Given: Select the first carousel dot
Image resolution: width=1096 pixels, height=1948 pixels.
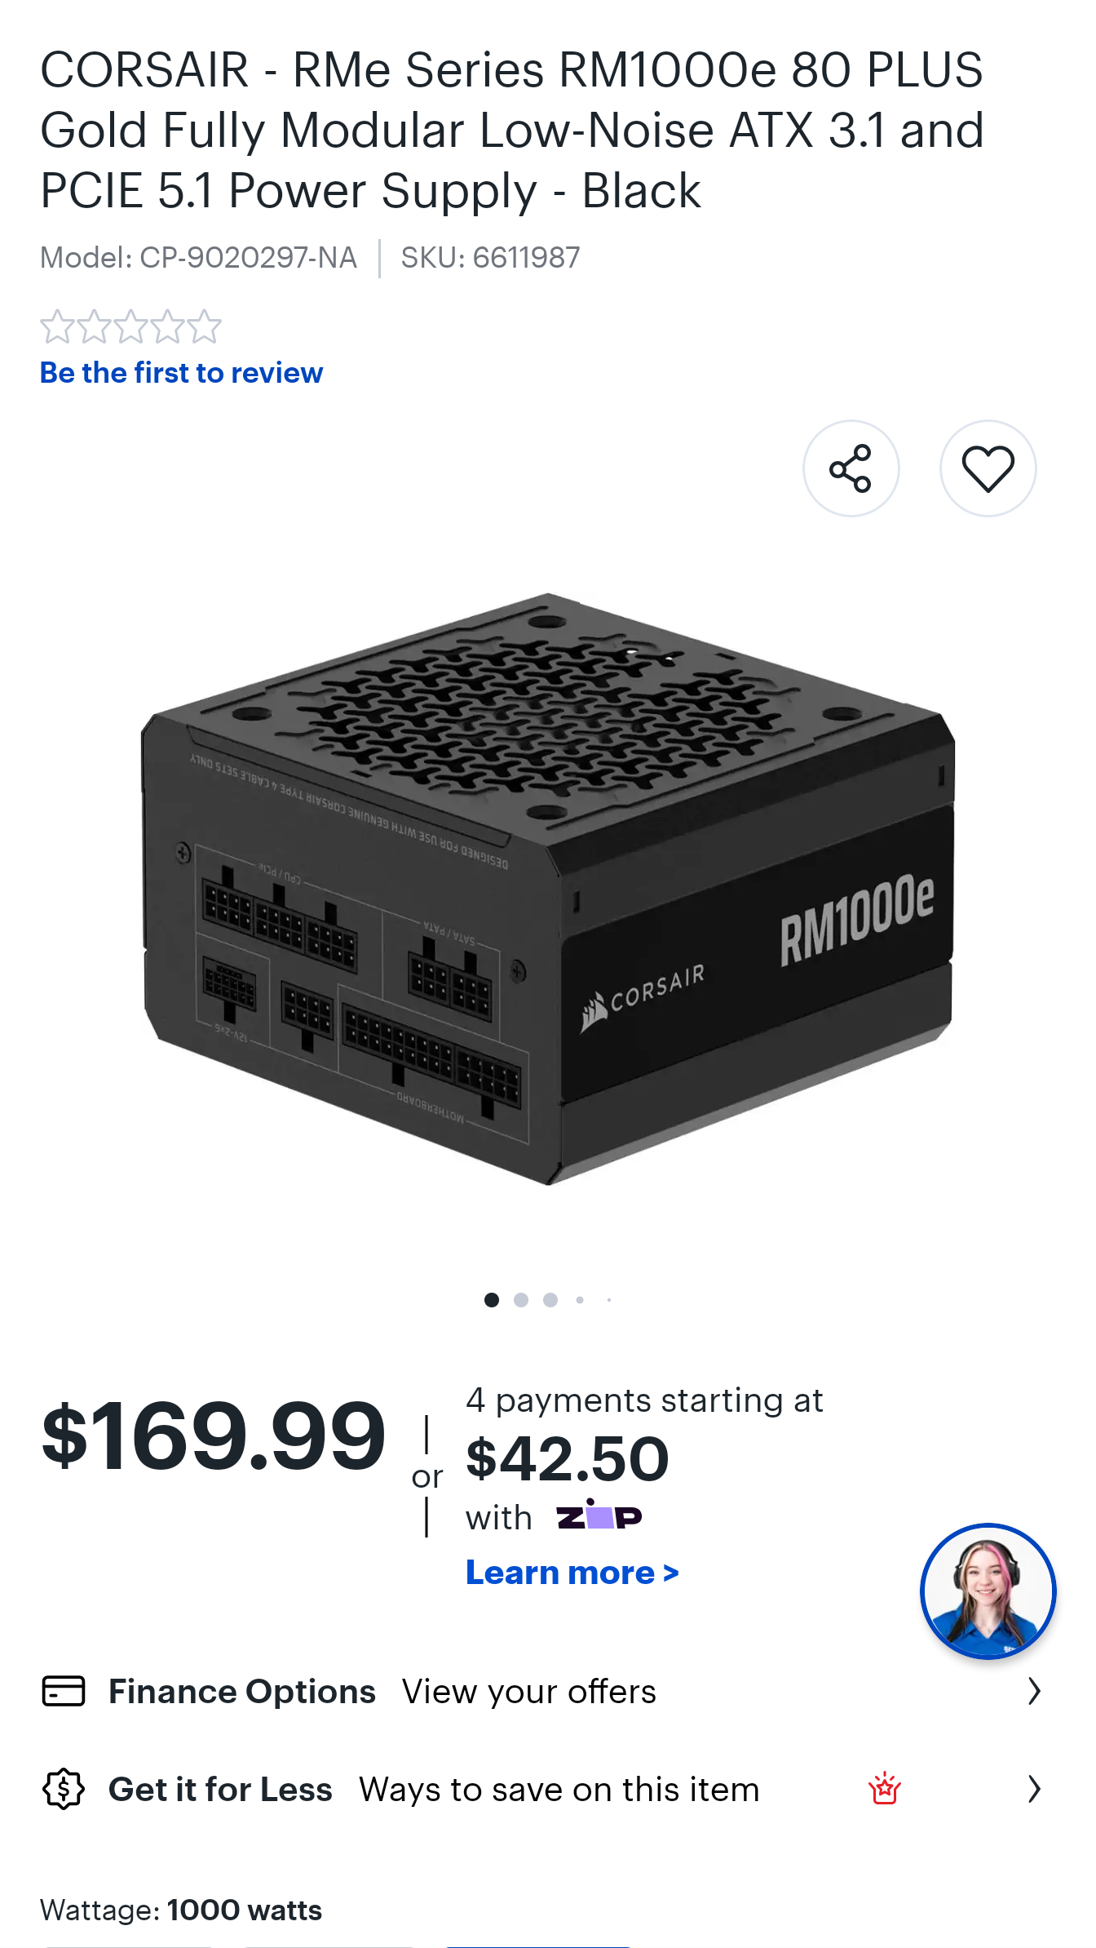Looking at the screenshot, I should (x=491, y=1300).
